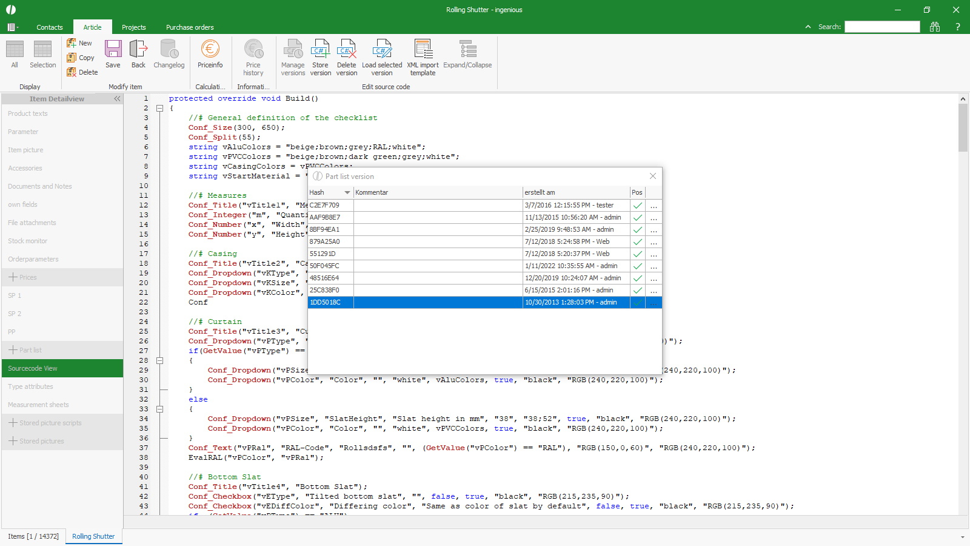Image resolution: width=970 pixels, height=546 pixels.
Task: Toggle Pos checkmark for hash 879A25A0
Action: [638, 242]
